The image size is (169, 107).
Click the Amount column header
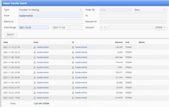(119, 42)
